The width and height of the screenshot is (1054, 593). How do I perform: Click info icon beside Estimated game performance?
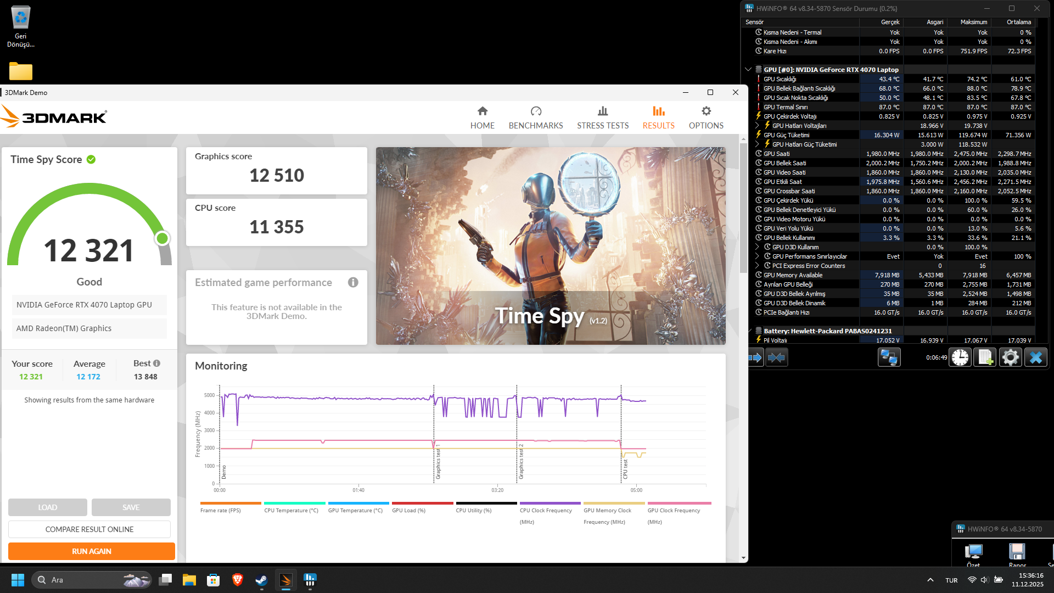353,282
